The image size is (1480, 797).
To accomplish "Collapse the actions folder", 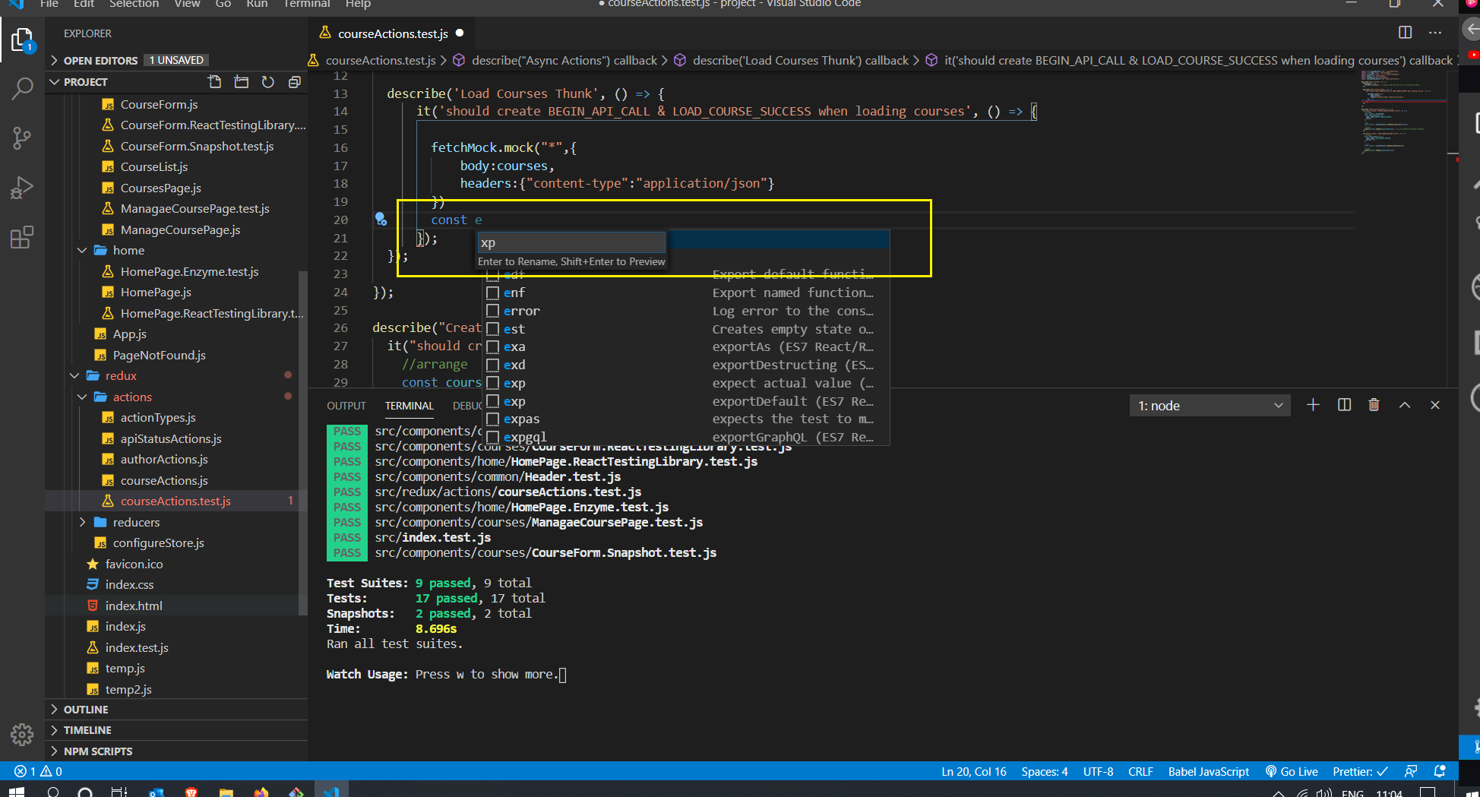I will tap(81, 397).
